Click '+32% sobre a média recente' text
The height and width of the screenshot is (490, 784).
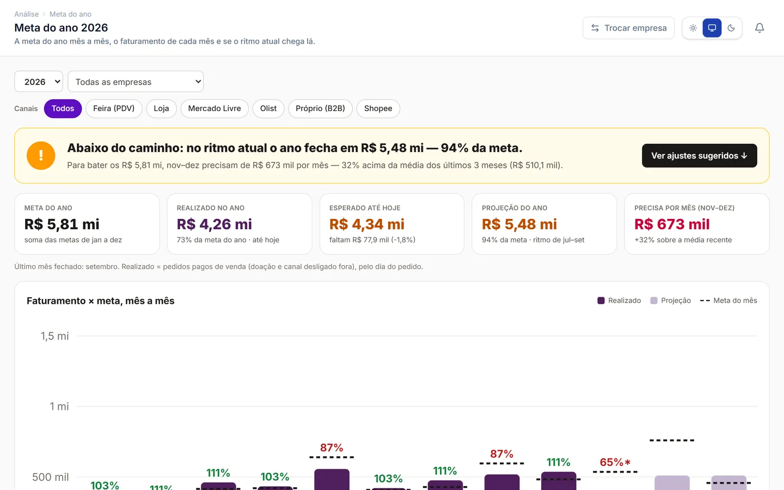[683, 240]
